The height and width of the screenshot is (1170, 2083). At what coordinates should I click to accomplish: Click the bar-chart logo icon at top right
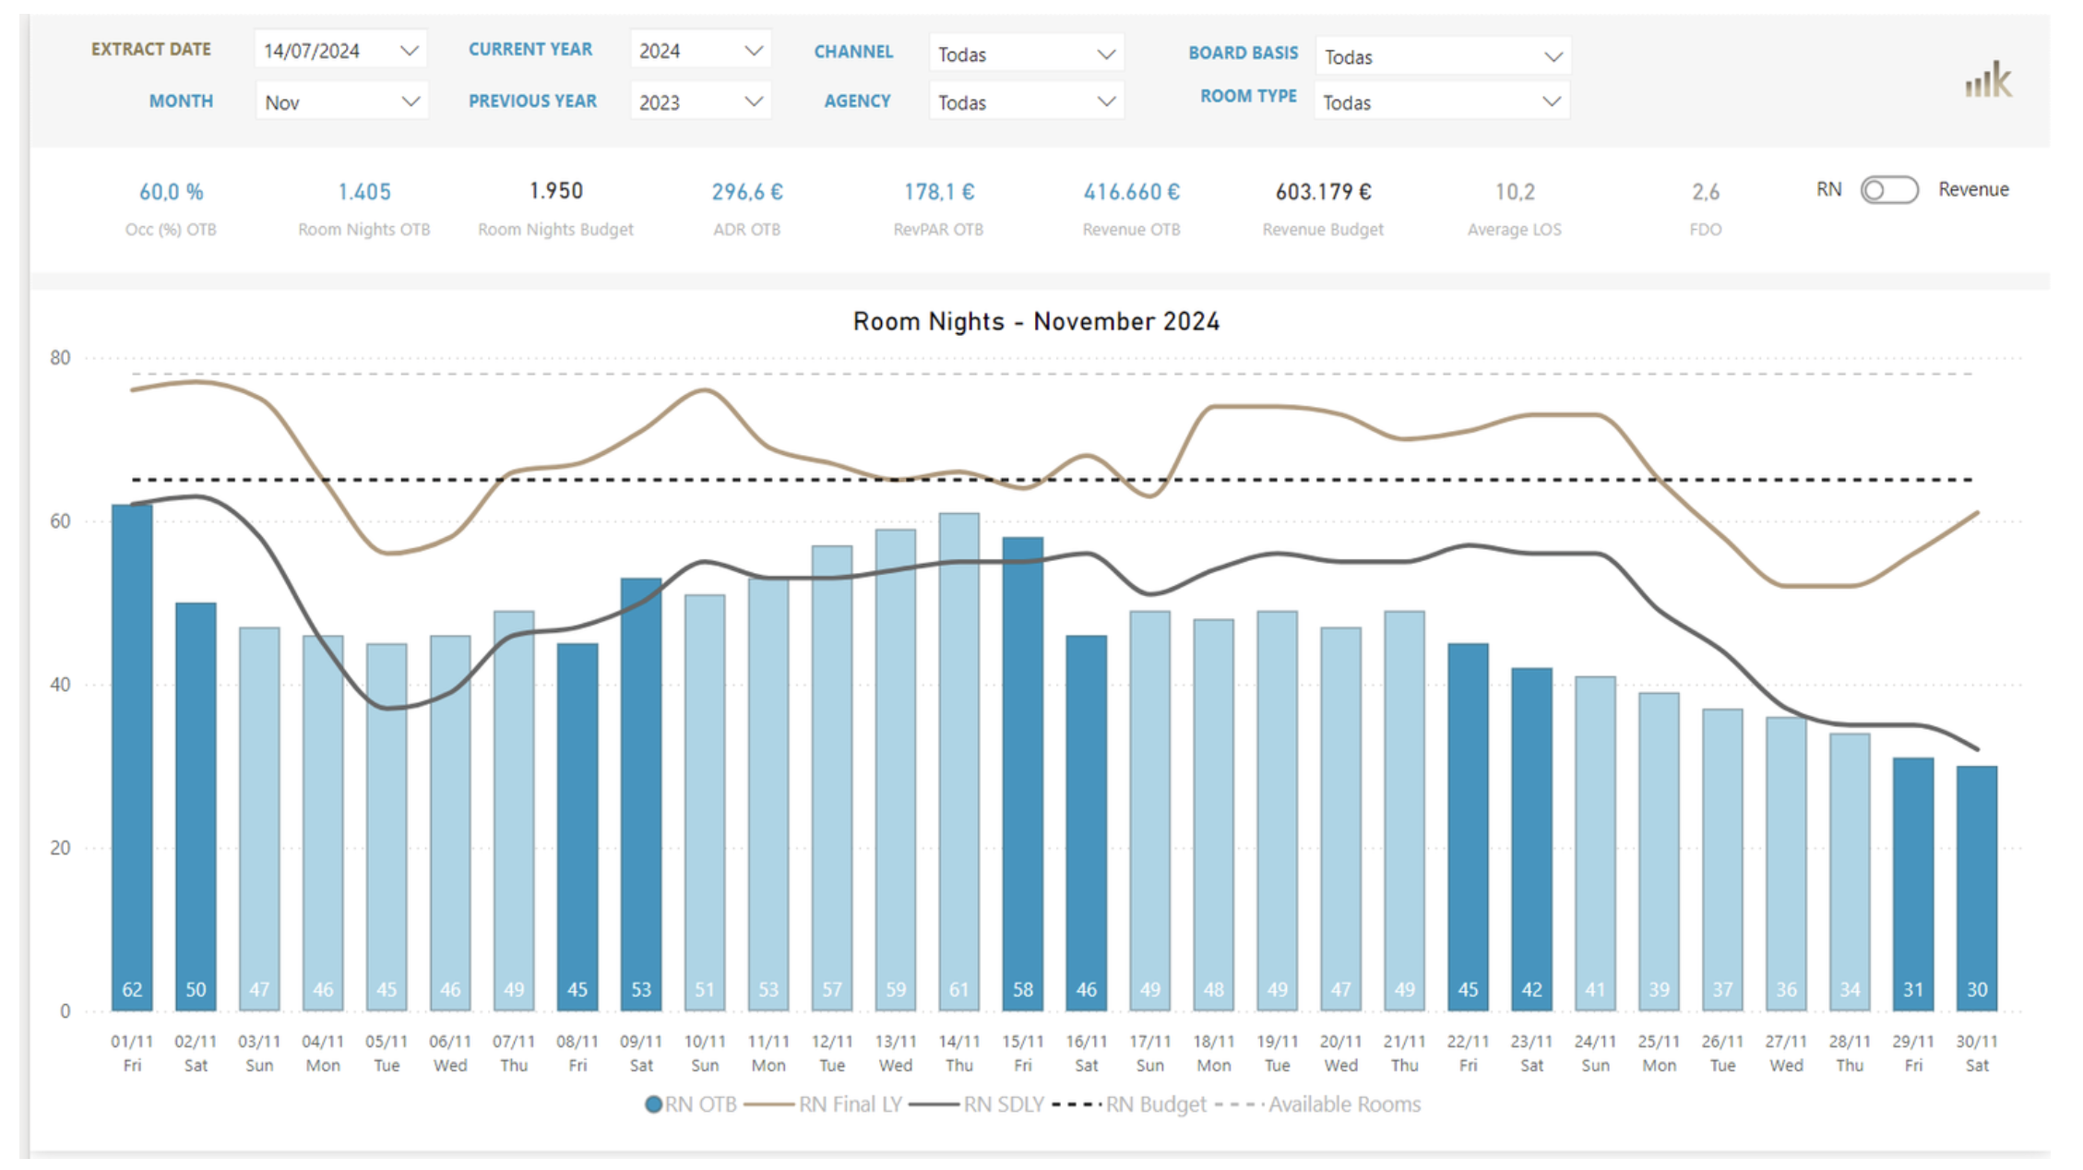(1988, 79)
